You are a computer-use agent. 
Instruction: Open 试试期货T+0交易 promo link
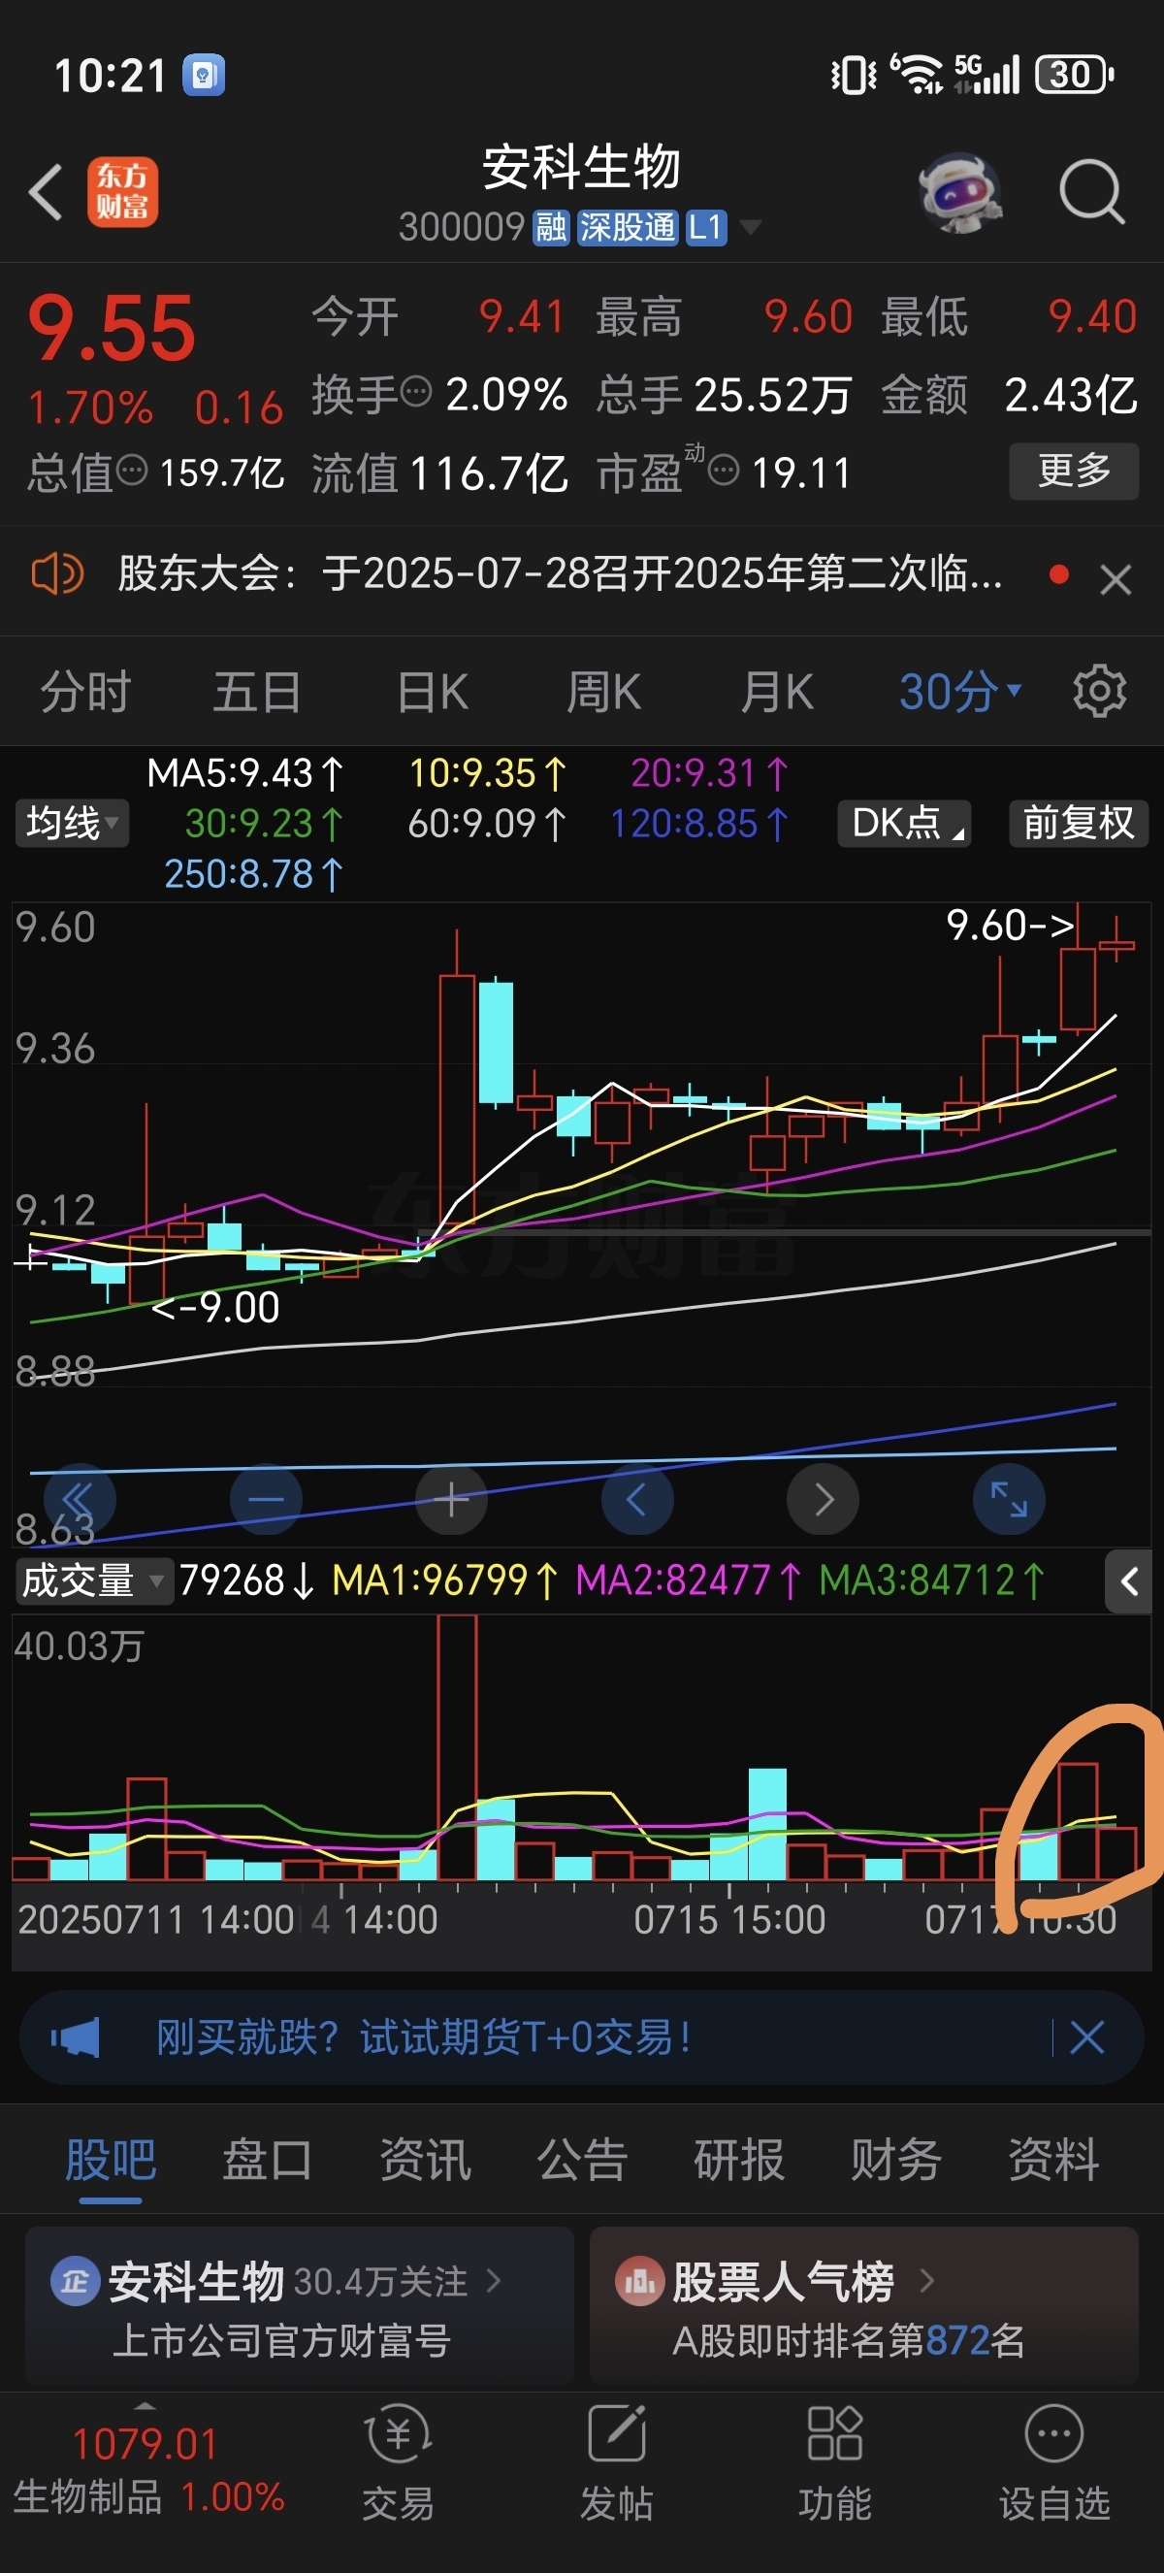pos(424,2037)
